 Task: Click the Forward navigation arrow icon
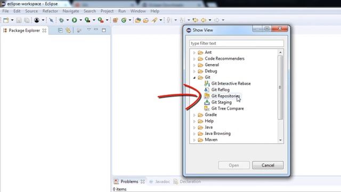click(x=217, y=20)
